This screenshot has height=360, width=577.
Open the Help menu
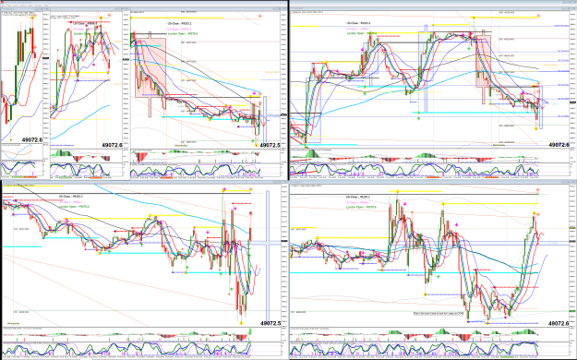click(46, 6)
